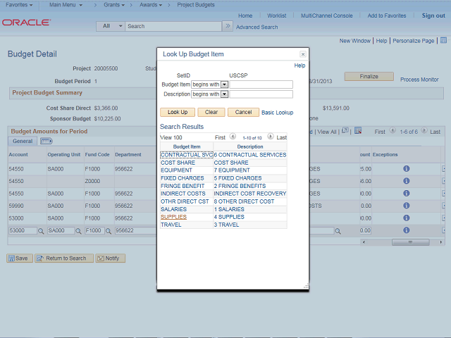Open Budget Item 'begins with' operator dropdown
Viewport: 451px width, 338px height.
point(224,84)
